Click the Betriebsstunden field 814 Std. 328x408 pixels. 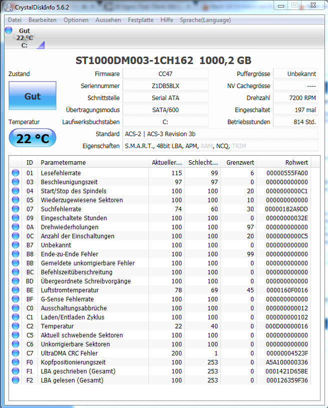pyautogui.click(x=296, y=122)
